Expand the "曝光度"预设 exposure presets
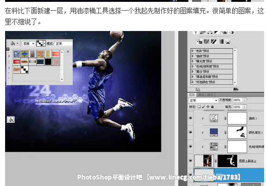Viewport: 266px width, 186px height. pos(192,61)
